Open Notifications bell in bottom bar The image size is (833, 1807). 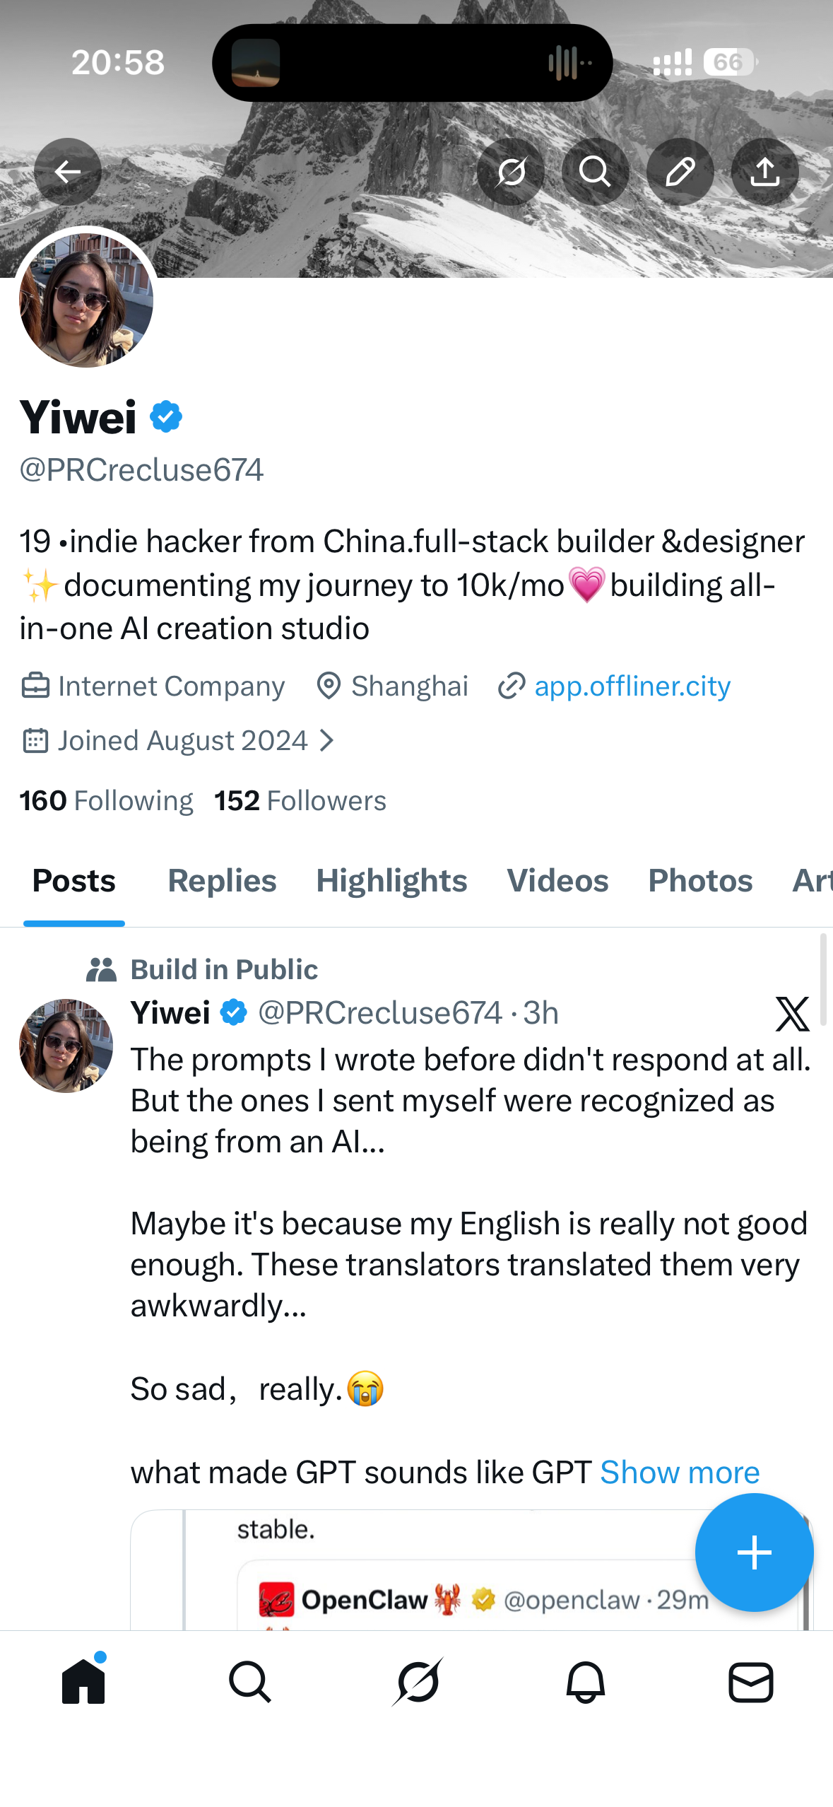point(585,1682)
